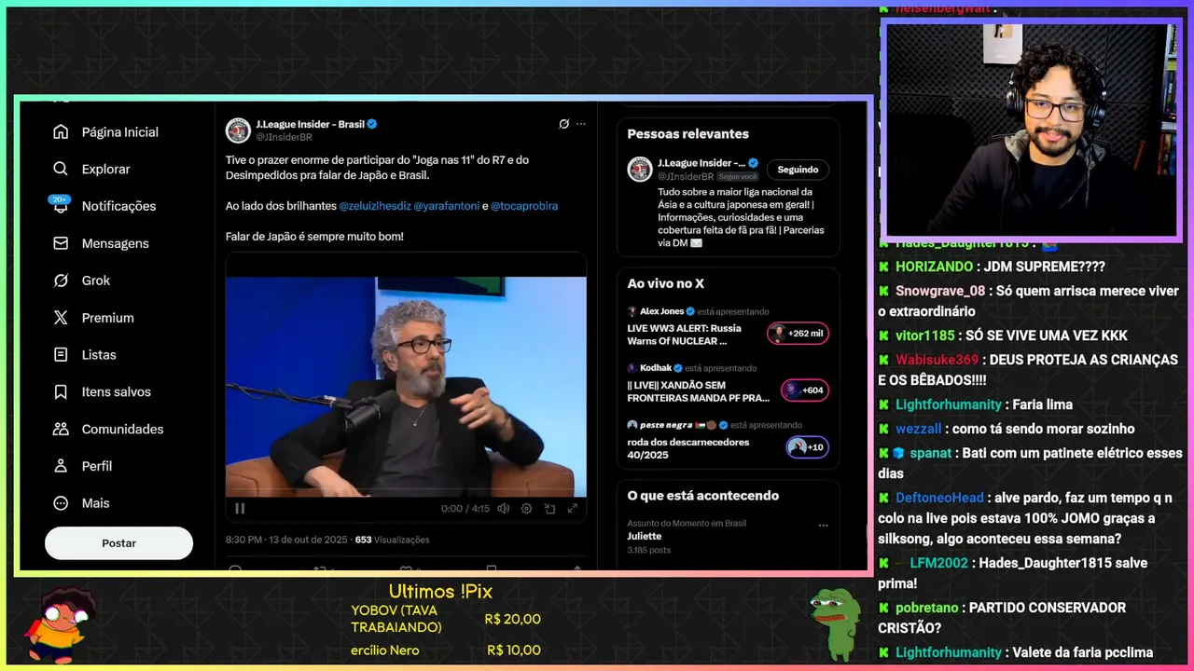Click the Itens salvos bookmark icon
This screenshot has width=1194, height=671.
61,392
